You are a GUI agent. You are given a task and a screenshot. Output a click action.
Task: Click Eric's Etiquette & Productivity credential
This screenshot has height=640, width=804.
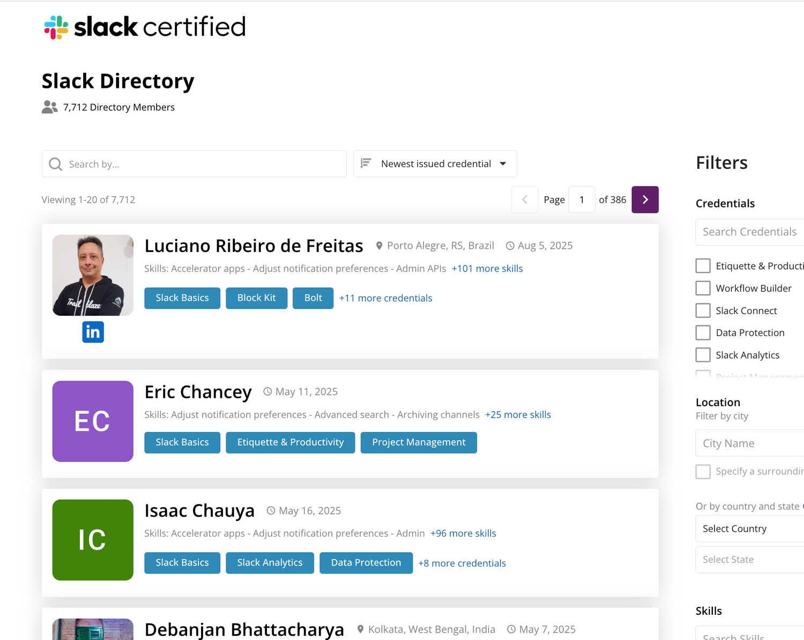point(291,443)
